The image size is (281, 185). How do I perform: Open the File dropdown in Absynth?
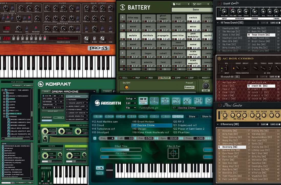[131, 108]
